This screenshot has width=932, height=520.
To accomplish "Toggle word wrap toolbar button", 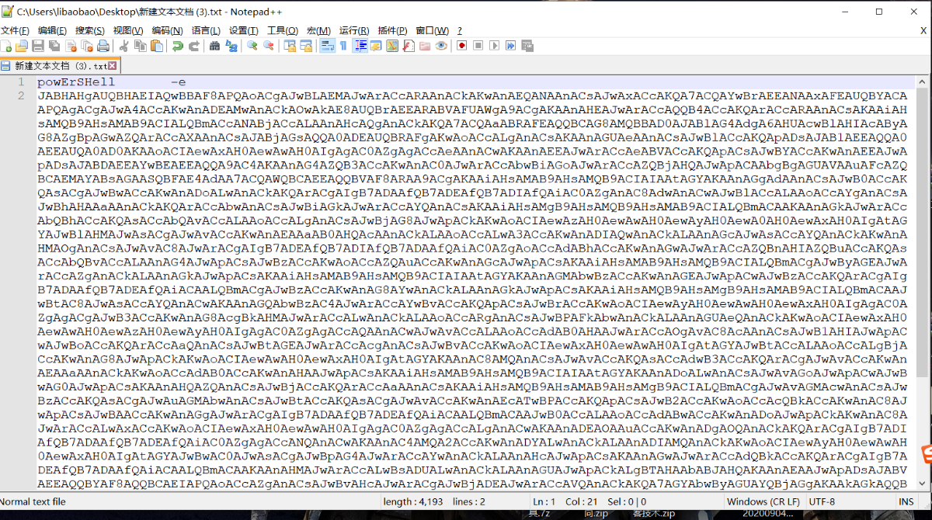I will [328, 46].
